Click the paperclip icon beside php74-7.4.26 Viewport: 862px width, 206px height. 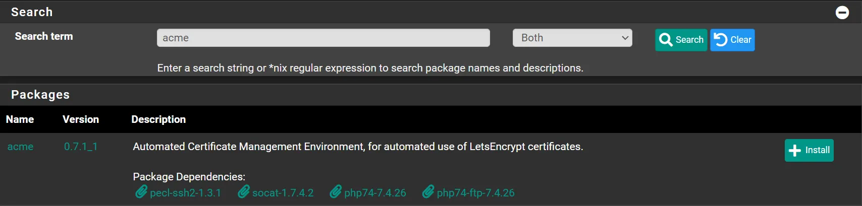pos(336,192)
